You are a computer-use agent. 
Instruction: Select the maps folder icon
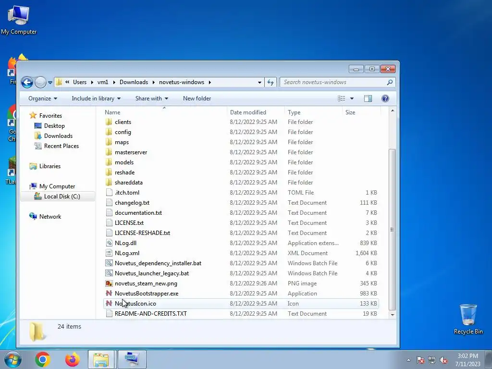(x=109, y=142)
